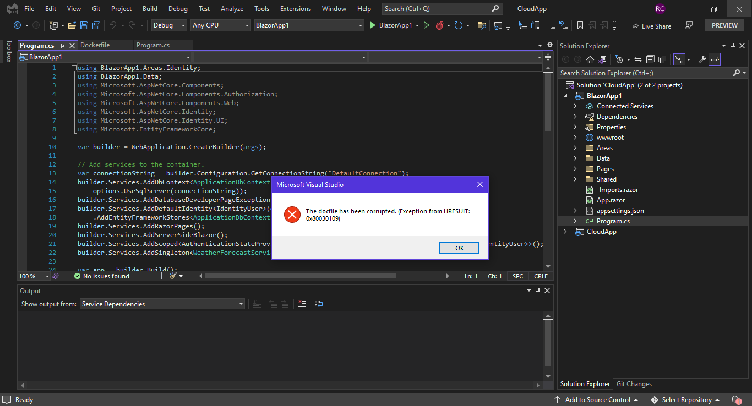752x406 pixels.
Task: Open the Any CPU platform dropdown
Action: 220,25
